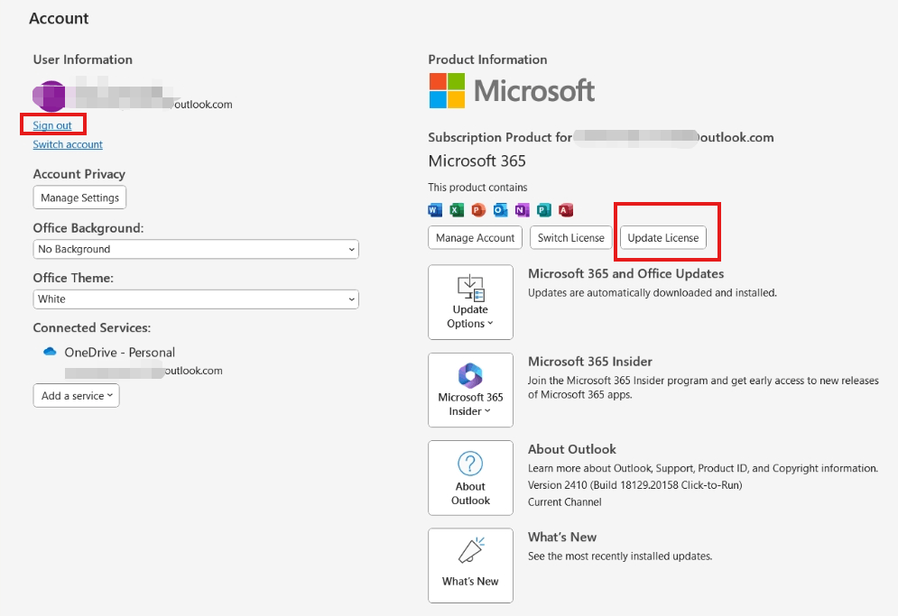Click the About Outlook question mark icon

tap(470, 465)
